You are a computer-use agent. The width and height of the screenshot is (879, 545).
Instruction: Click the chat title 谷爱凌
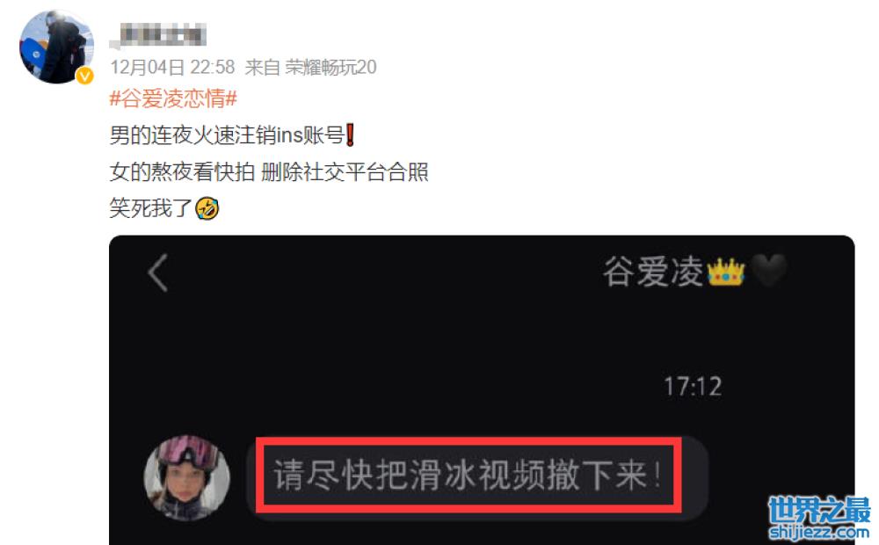tap(654, 272)
